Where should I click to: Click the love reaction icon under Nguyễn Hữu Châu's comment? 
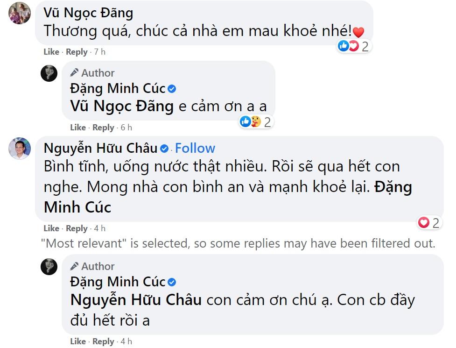[x=423, y=223]
